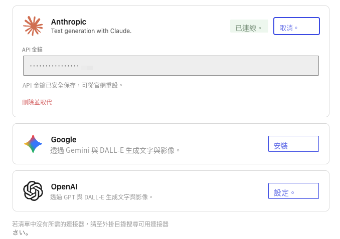Click the footer note about 外掛目錄
The image size is (340, 239).
click(90, 228)
